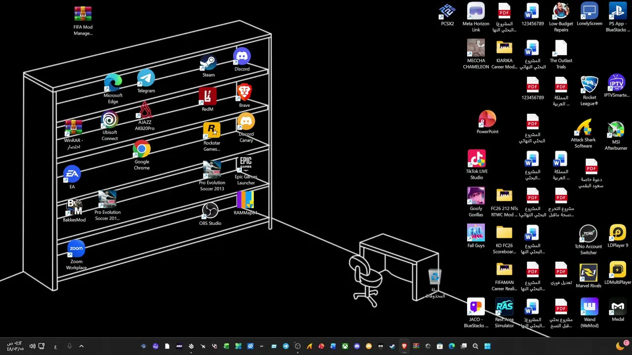Switch the Arabic input language indicator
Image resolution: width=632 pixels, height=355 pixels.
pos(55,347)
